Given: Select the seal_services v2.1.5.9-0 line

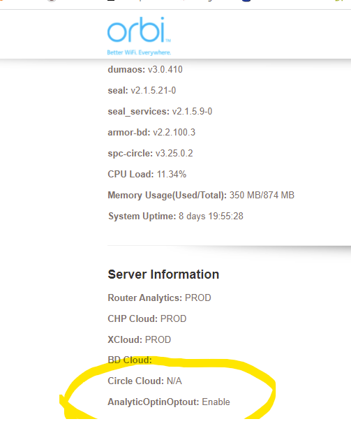Looking at the screenshot, I should click(160, 112).
